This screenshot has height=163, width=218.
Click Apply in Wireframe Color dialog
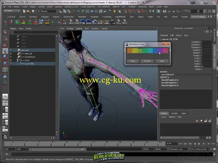tap(133, 61)
